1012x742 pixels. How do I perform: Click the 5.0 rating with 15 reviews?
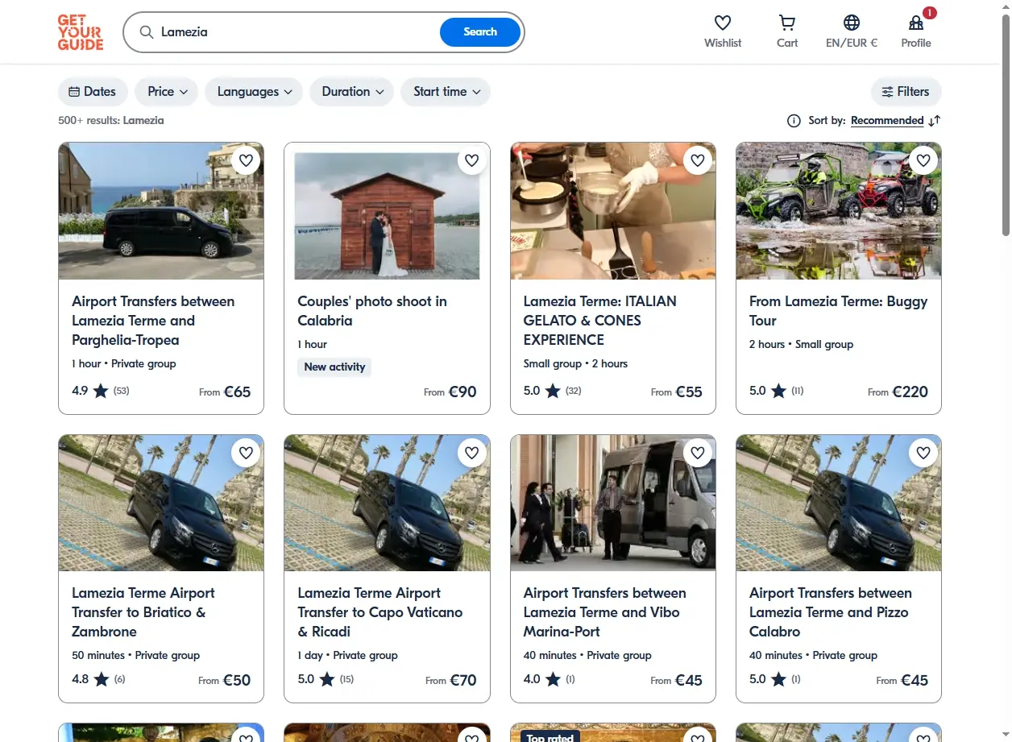(x=326, y=679)
